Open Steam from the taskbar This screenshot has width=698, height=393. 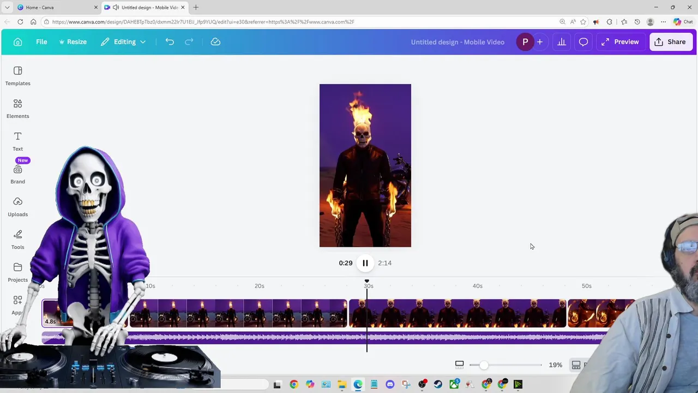coord(438,385)
